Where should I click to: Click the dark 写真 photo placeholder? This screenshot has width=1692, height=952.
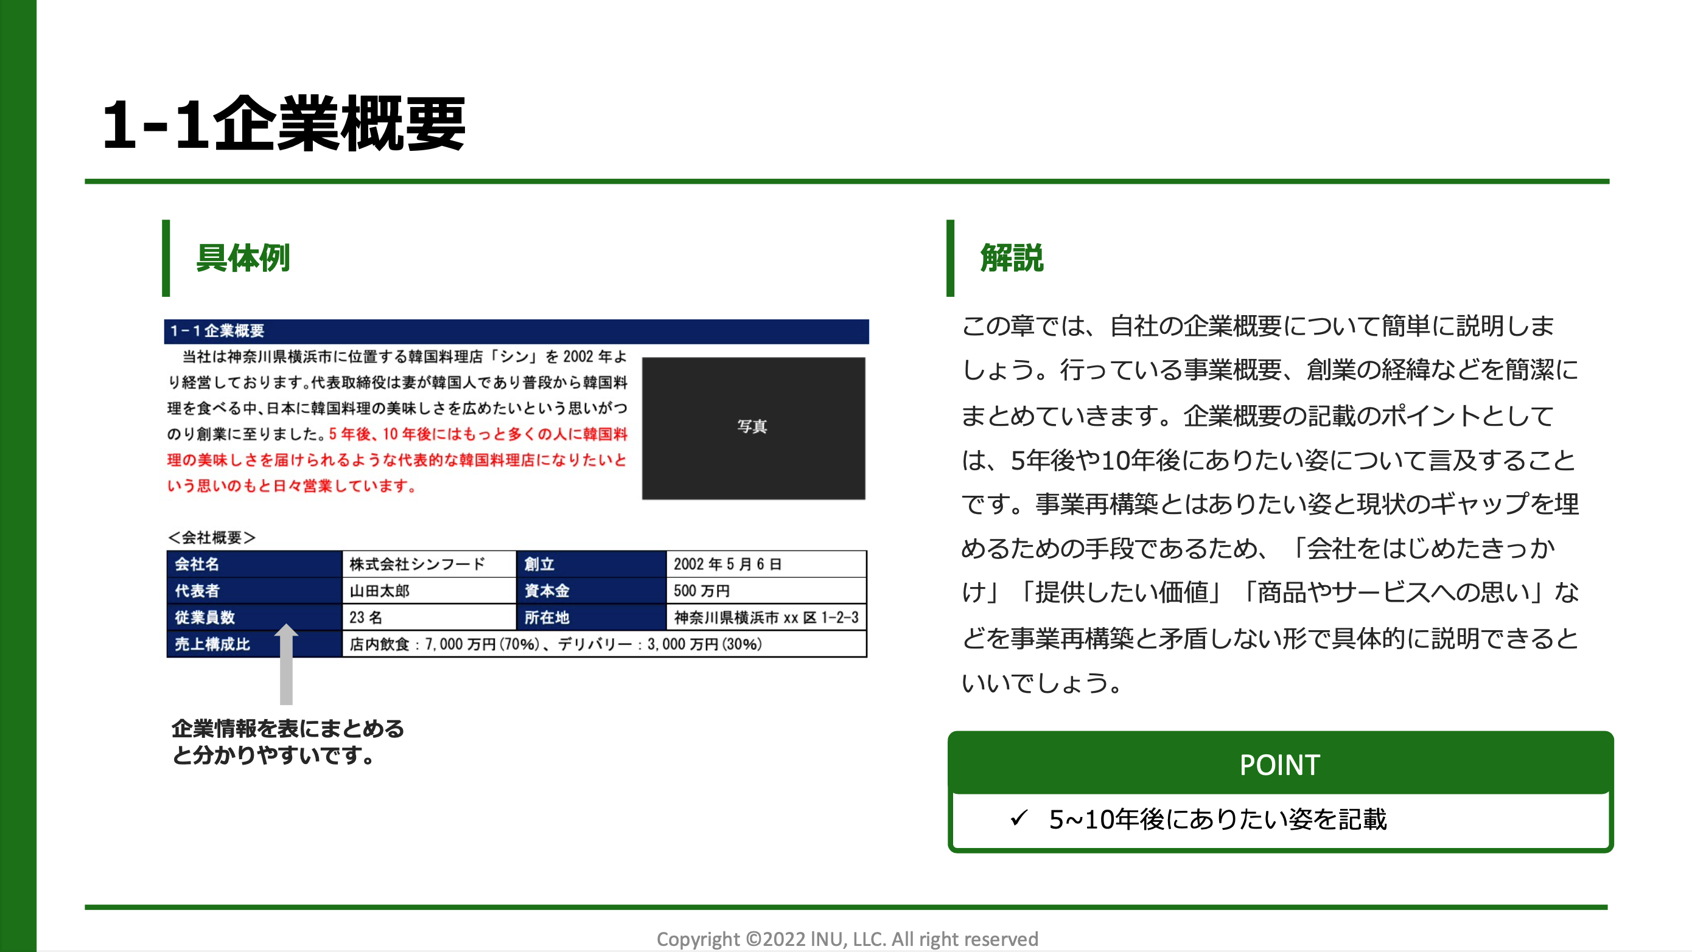coord(753,428)
